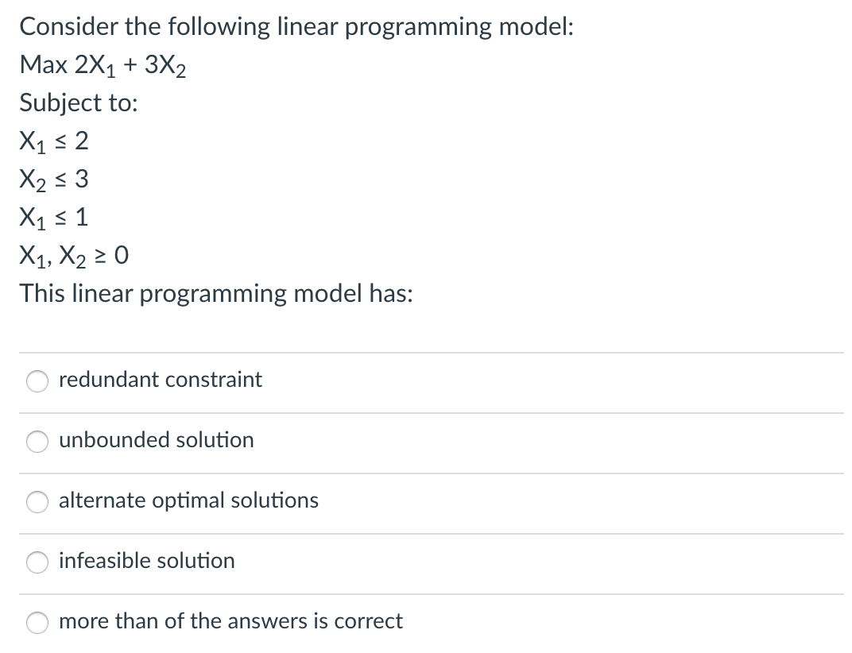The height and width of the screenshot is (653, 852).
Task: Select the 'unbounded solution' radio button
Action: point(37,441)
